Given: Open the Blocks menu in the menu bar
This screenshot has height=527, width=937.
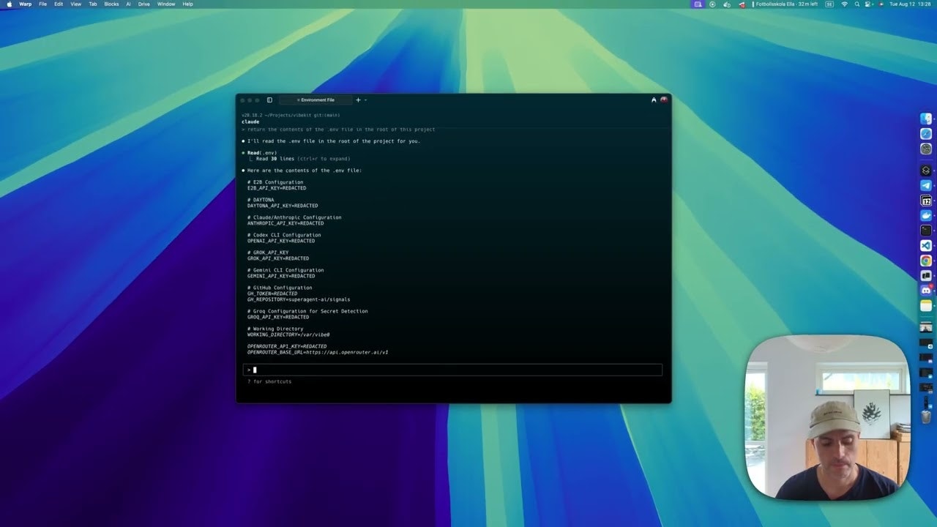Looking at the screenshot, I should 111,4.
